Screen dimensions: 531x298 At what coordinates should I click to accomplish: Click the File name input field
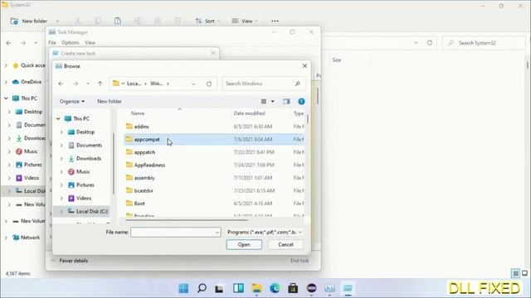173,232
